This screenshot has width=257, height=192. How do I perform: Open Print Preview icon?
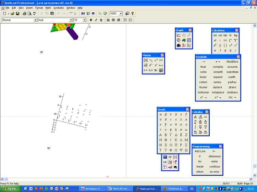click(x=29, y=14)
